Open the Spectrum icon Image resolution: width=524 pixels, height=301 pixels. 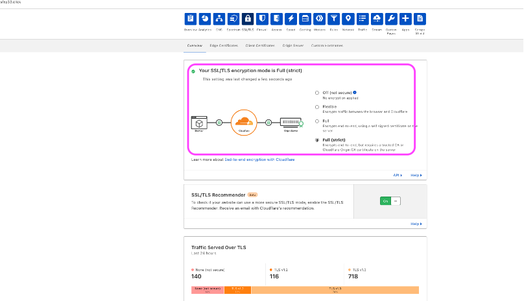click(x=233, y=19)
